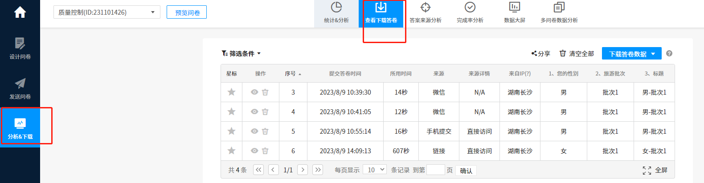
Task: Star the response with serial number 3
Action: click(x=231, y=92)
